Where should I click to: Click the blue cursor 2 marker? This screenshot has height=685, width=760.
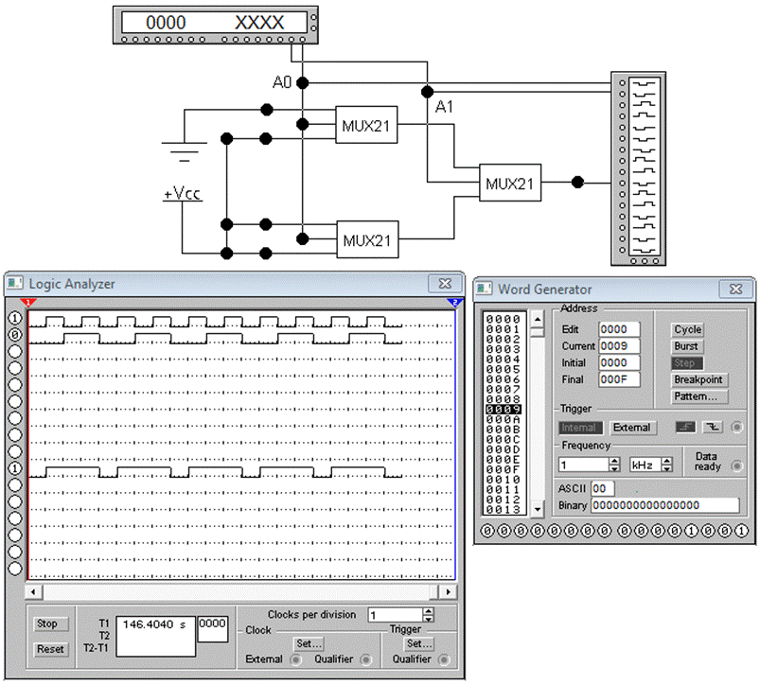[x=454, y=302]
